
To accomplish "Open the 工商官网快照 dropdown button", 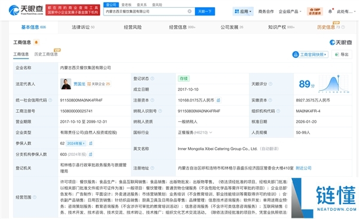I will point(310,54).
